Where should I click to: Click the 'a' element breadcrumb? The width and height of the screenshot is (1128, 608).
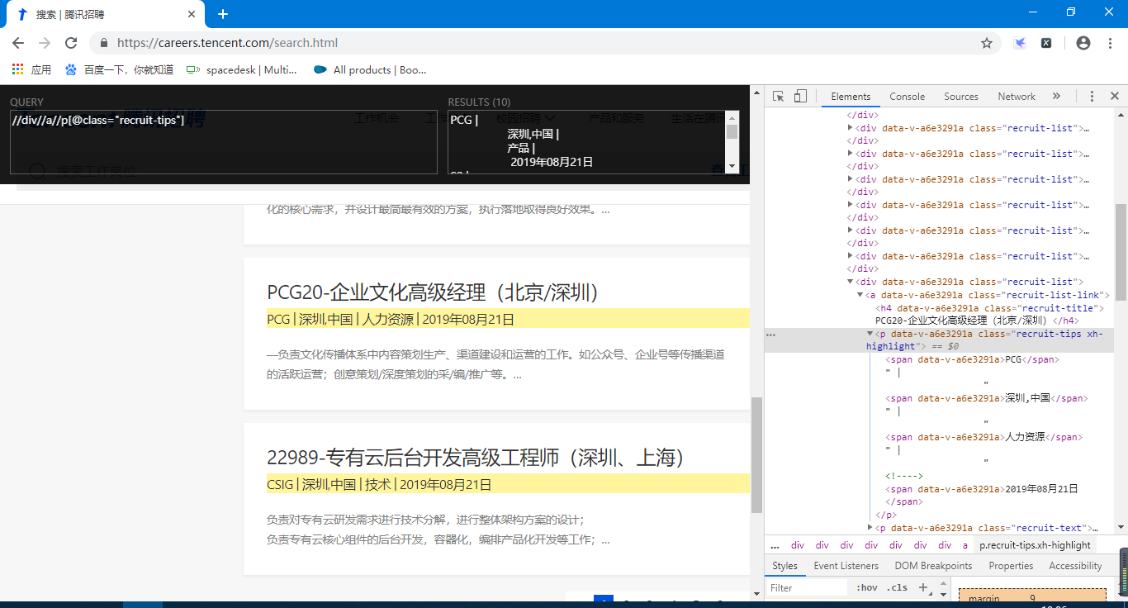pyautogui.click(x=964, y=545)
